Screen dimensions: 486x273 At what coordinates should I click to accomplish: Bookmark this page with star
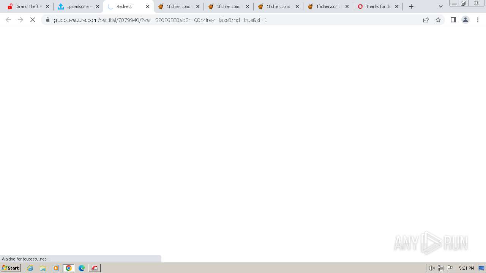438,20
